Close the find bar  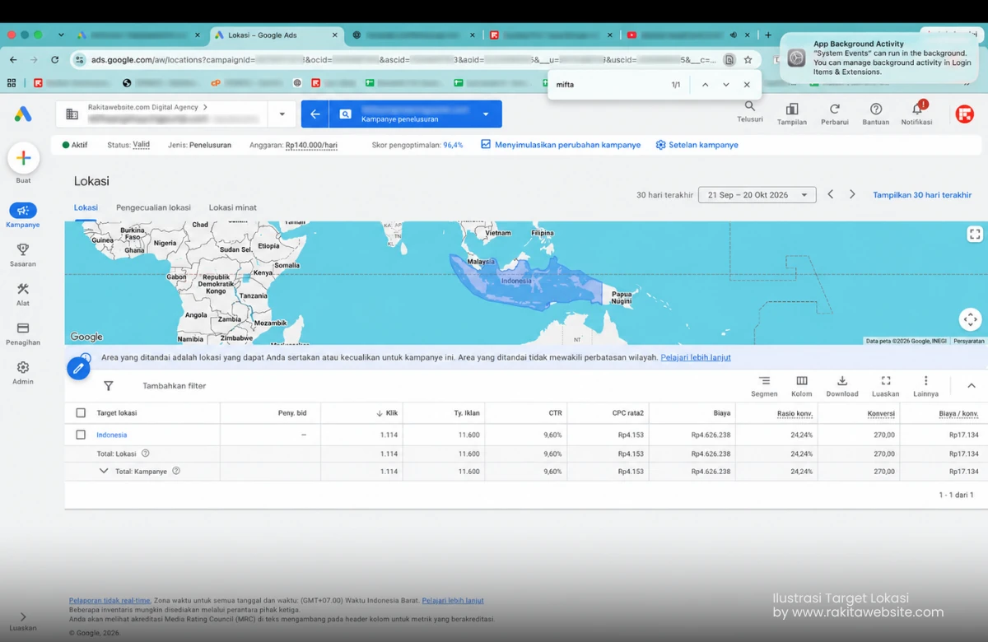coord(747,85)
